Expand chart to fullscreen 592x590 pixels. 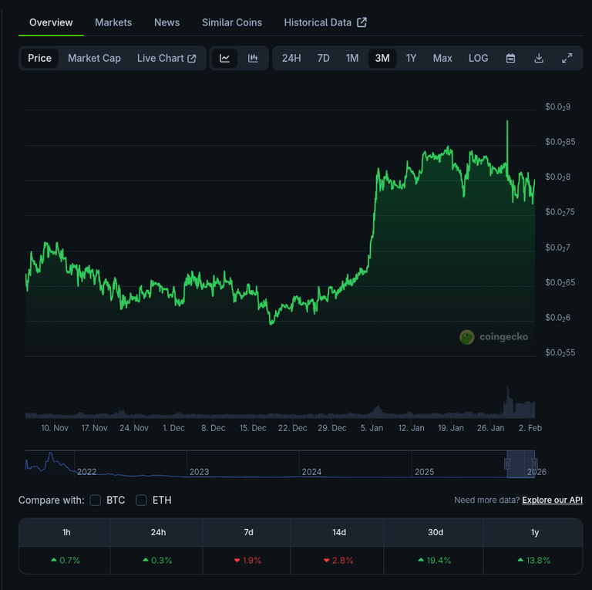[567, 59]
